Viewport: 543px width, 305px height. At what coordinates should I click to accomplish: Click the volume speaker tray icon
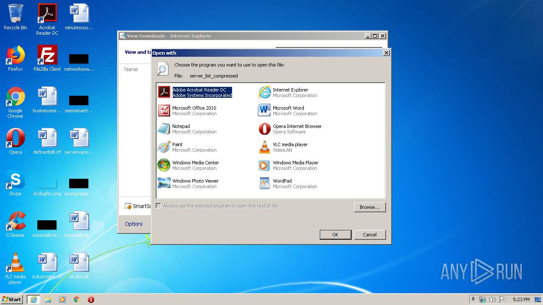tap(493, 299)
